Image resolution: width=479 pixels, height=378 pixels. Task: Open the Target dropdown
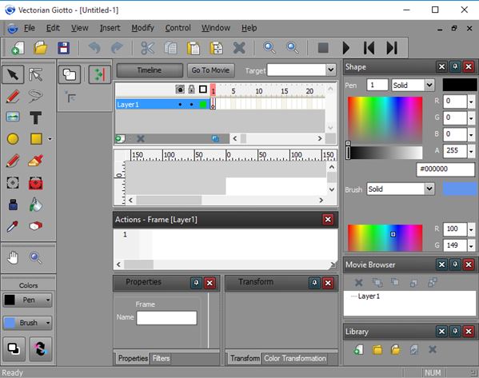(330, 70)
